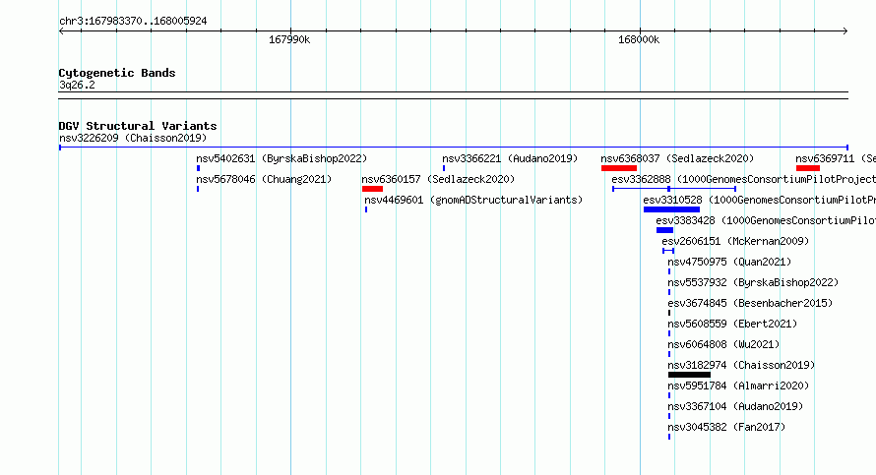
Task: Click the long nsv3226209 blue span line
Action: [454, 148]
